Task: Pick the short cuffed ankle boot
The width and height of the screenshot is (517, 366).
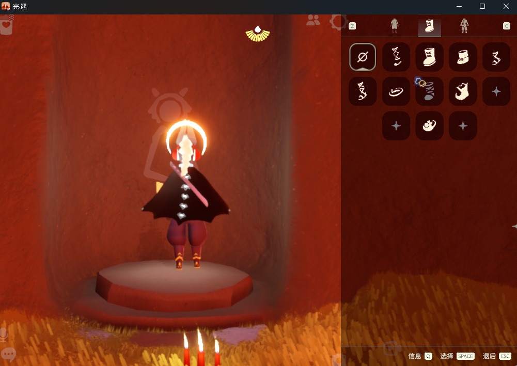Action: tap(463, 57)
